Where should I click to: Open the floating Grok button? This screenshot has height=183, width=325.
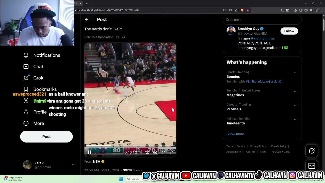point(312,151)
